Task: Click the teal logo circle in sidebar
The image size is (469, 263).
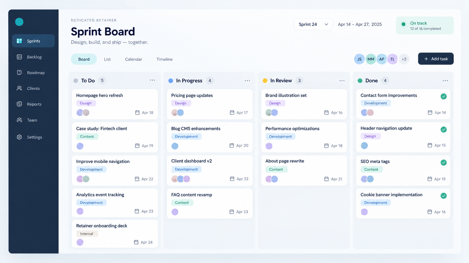Action: tap(19, 22)
